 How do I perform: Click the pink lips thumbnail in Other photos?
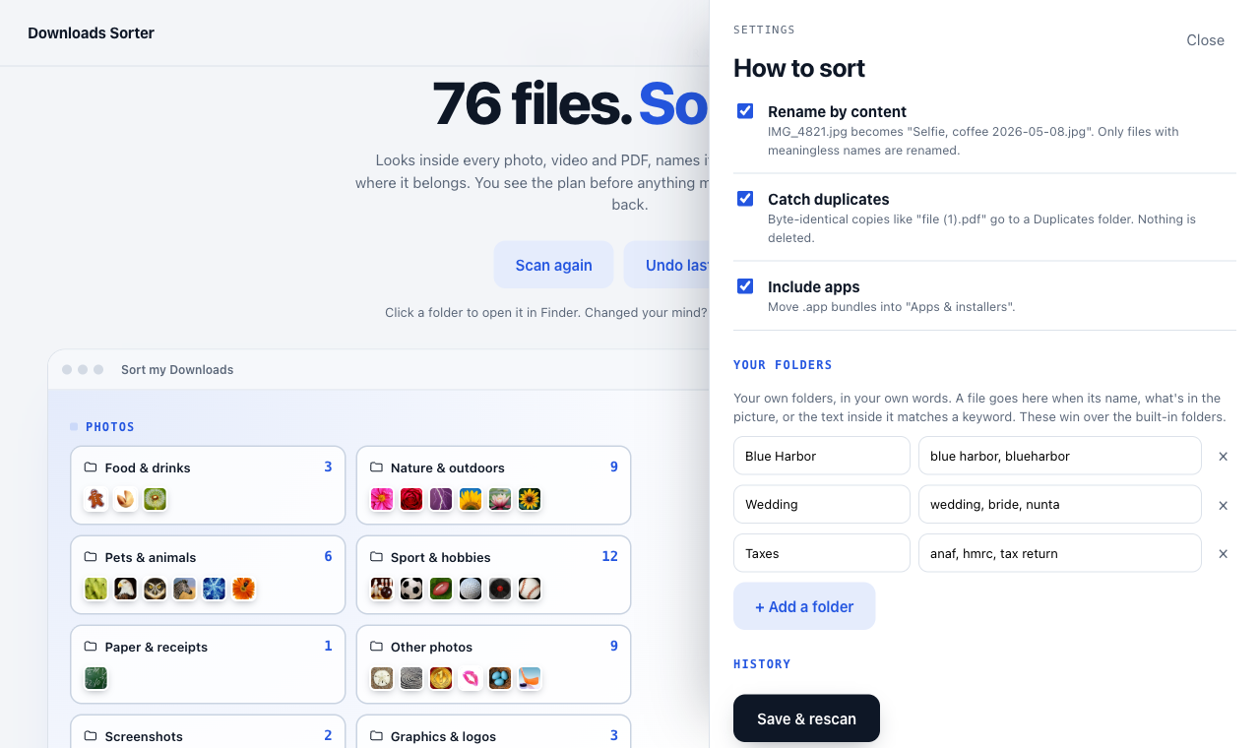[471, 678]
